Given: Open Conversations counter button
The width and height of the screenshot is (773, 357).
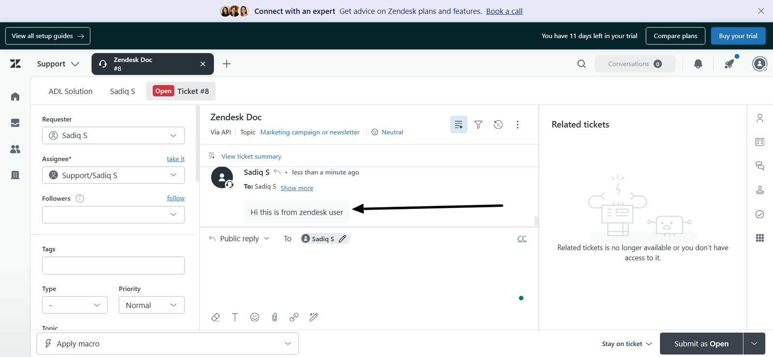Looking at the screenshot, I should pyautogui.click(x=635, y=64).
